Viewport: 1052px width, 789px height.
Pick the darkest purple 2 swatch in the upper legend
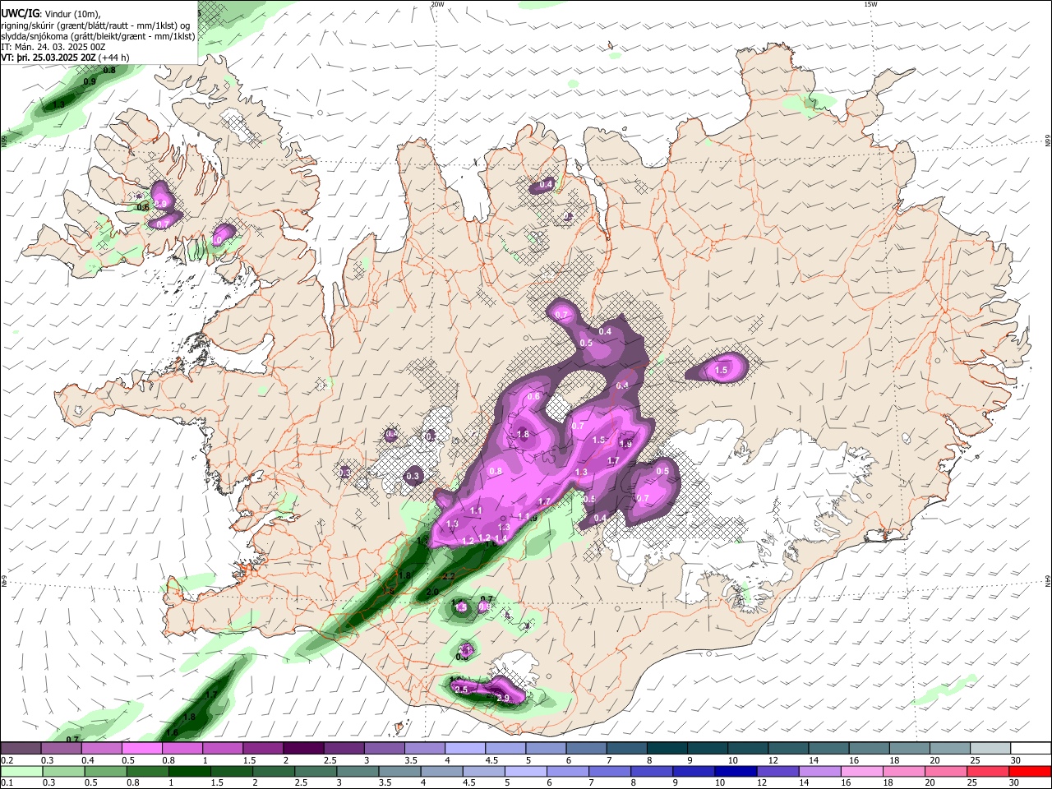[x=303, y=749]
